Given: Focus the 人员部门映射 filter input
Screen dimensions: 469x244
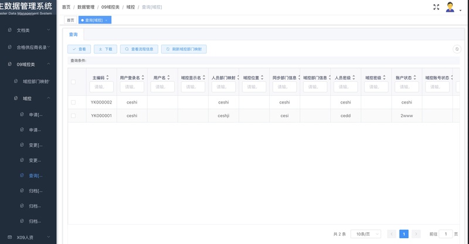Looking at the screenshot, I should pos(223,87).
